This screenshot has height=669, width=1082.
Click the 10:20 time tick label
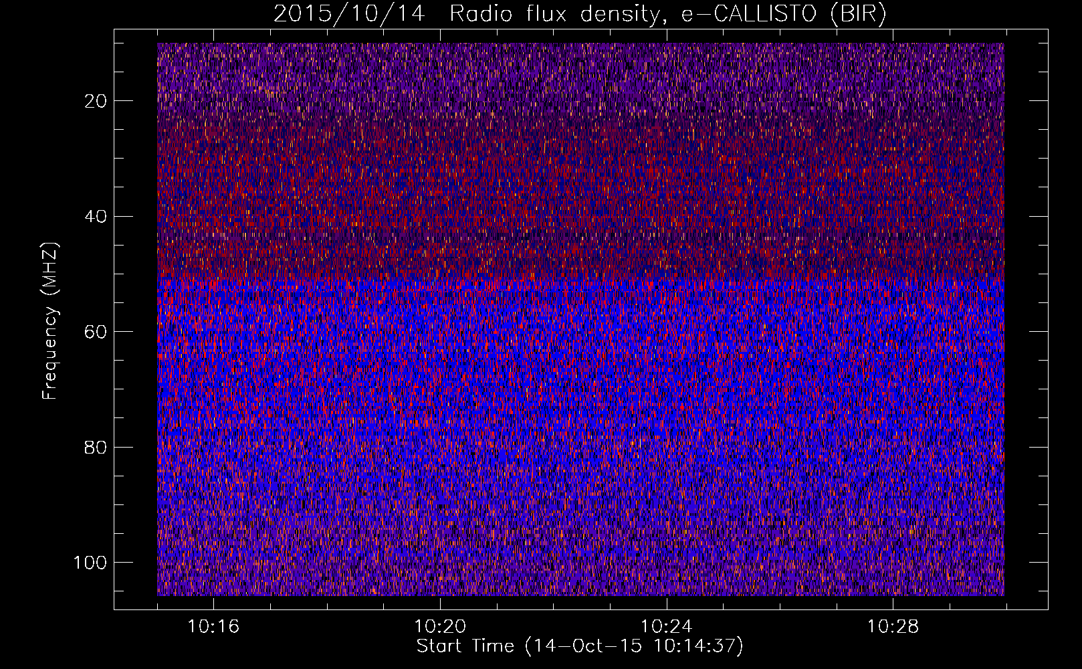coord(440,627)
